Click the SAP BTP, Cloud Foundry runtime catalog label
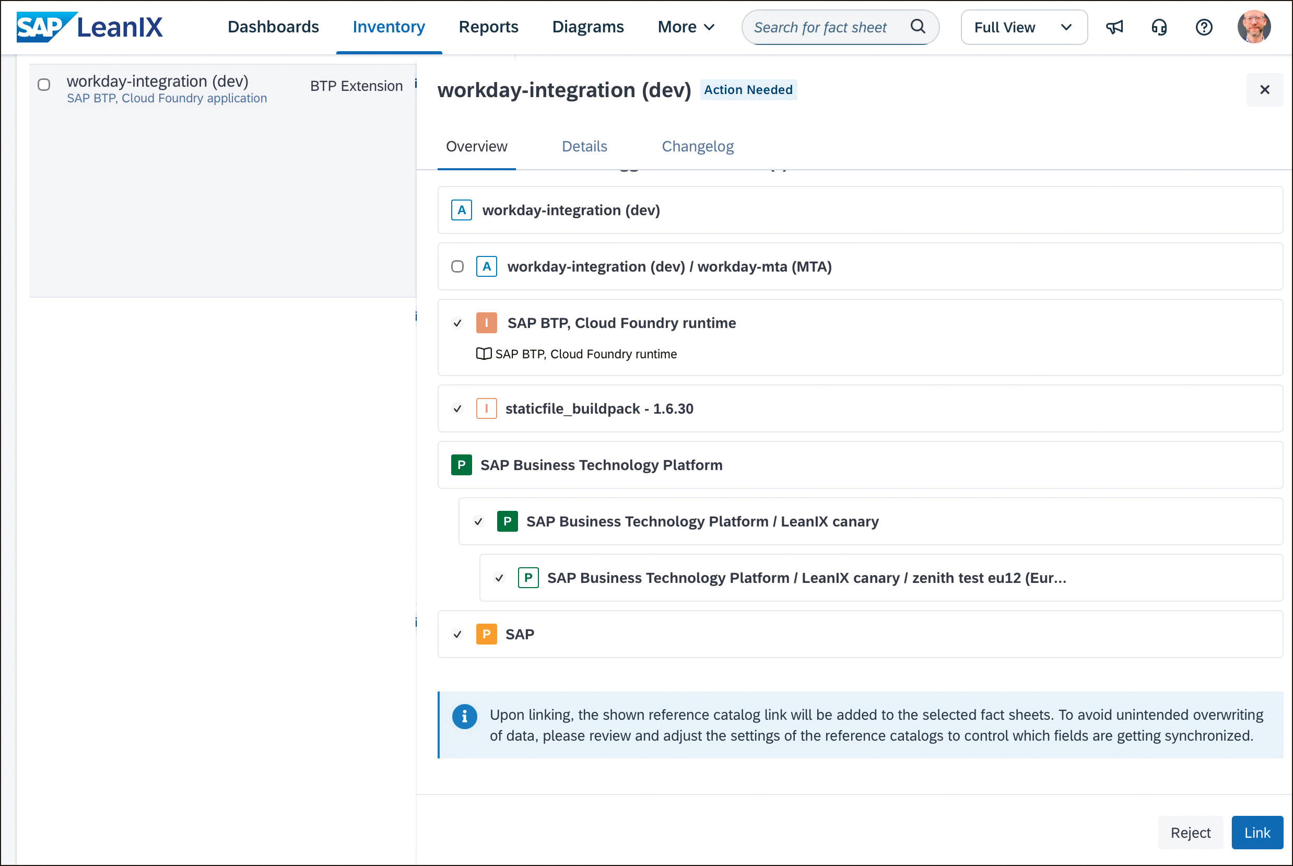The image size is (1293, 866). coord(585,354)
